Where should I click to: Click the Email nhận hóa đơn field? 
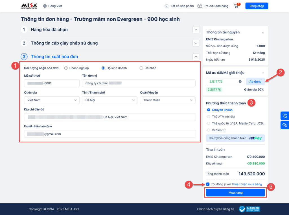click(x=110, y=134)
